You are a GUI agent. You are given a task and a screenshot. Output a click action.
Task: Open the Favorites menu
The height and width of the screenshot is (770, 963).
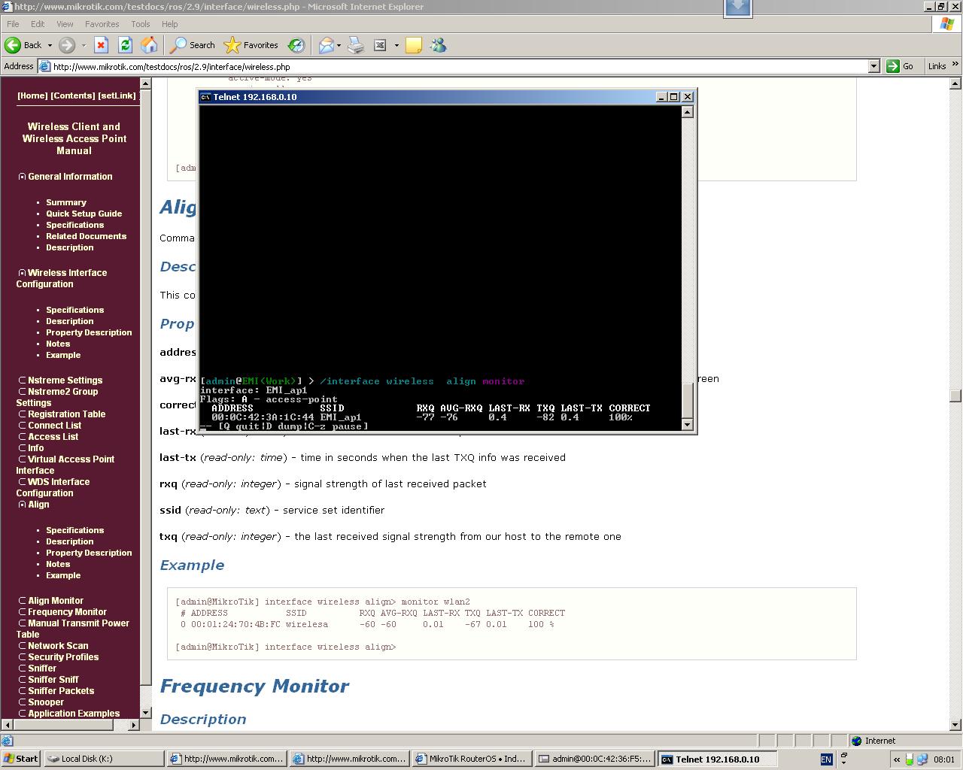tap(102, 24)
